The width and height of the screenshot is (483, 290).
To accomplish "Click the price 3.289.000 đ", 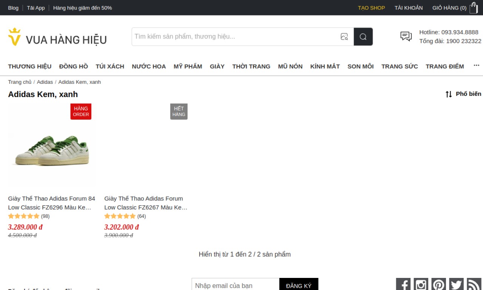I will click(25, 227).
